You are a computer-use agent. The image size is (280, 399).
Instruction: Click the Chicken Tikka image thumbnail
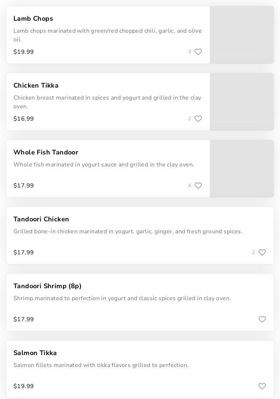click(242, 102)
